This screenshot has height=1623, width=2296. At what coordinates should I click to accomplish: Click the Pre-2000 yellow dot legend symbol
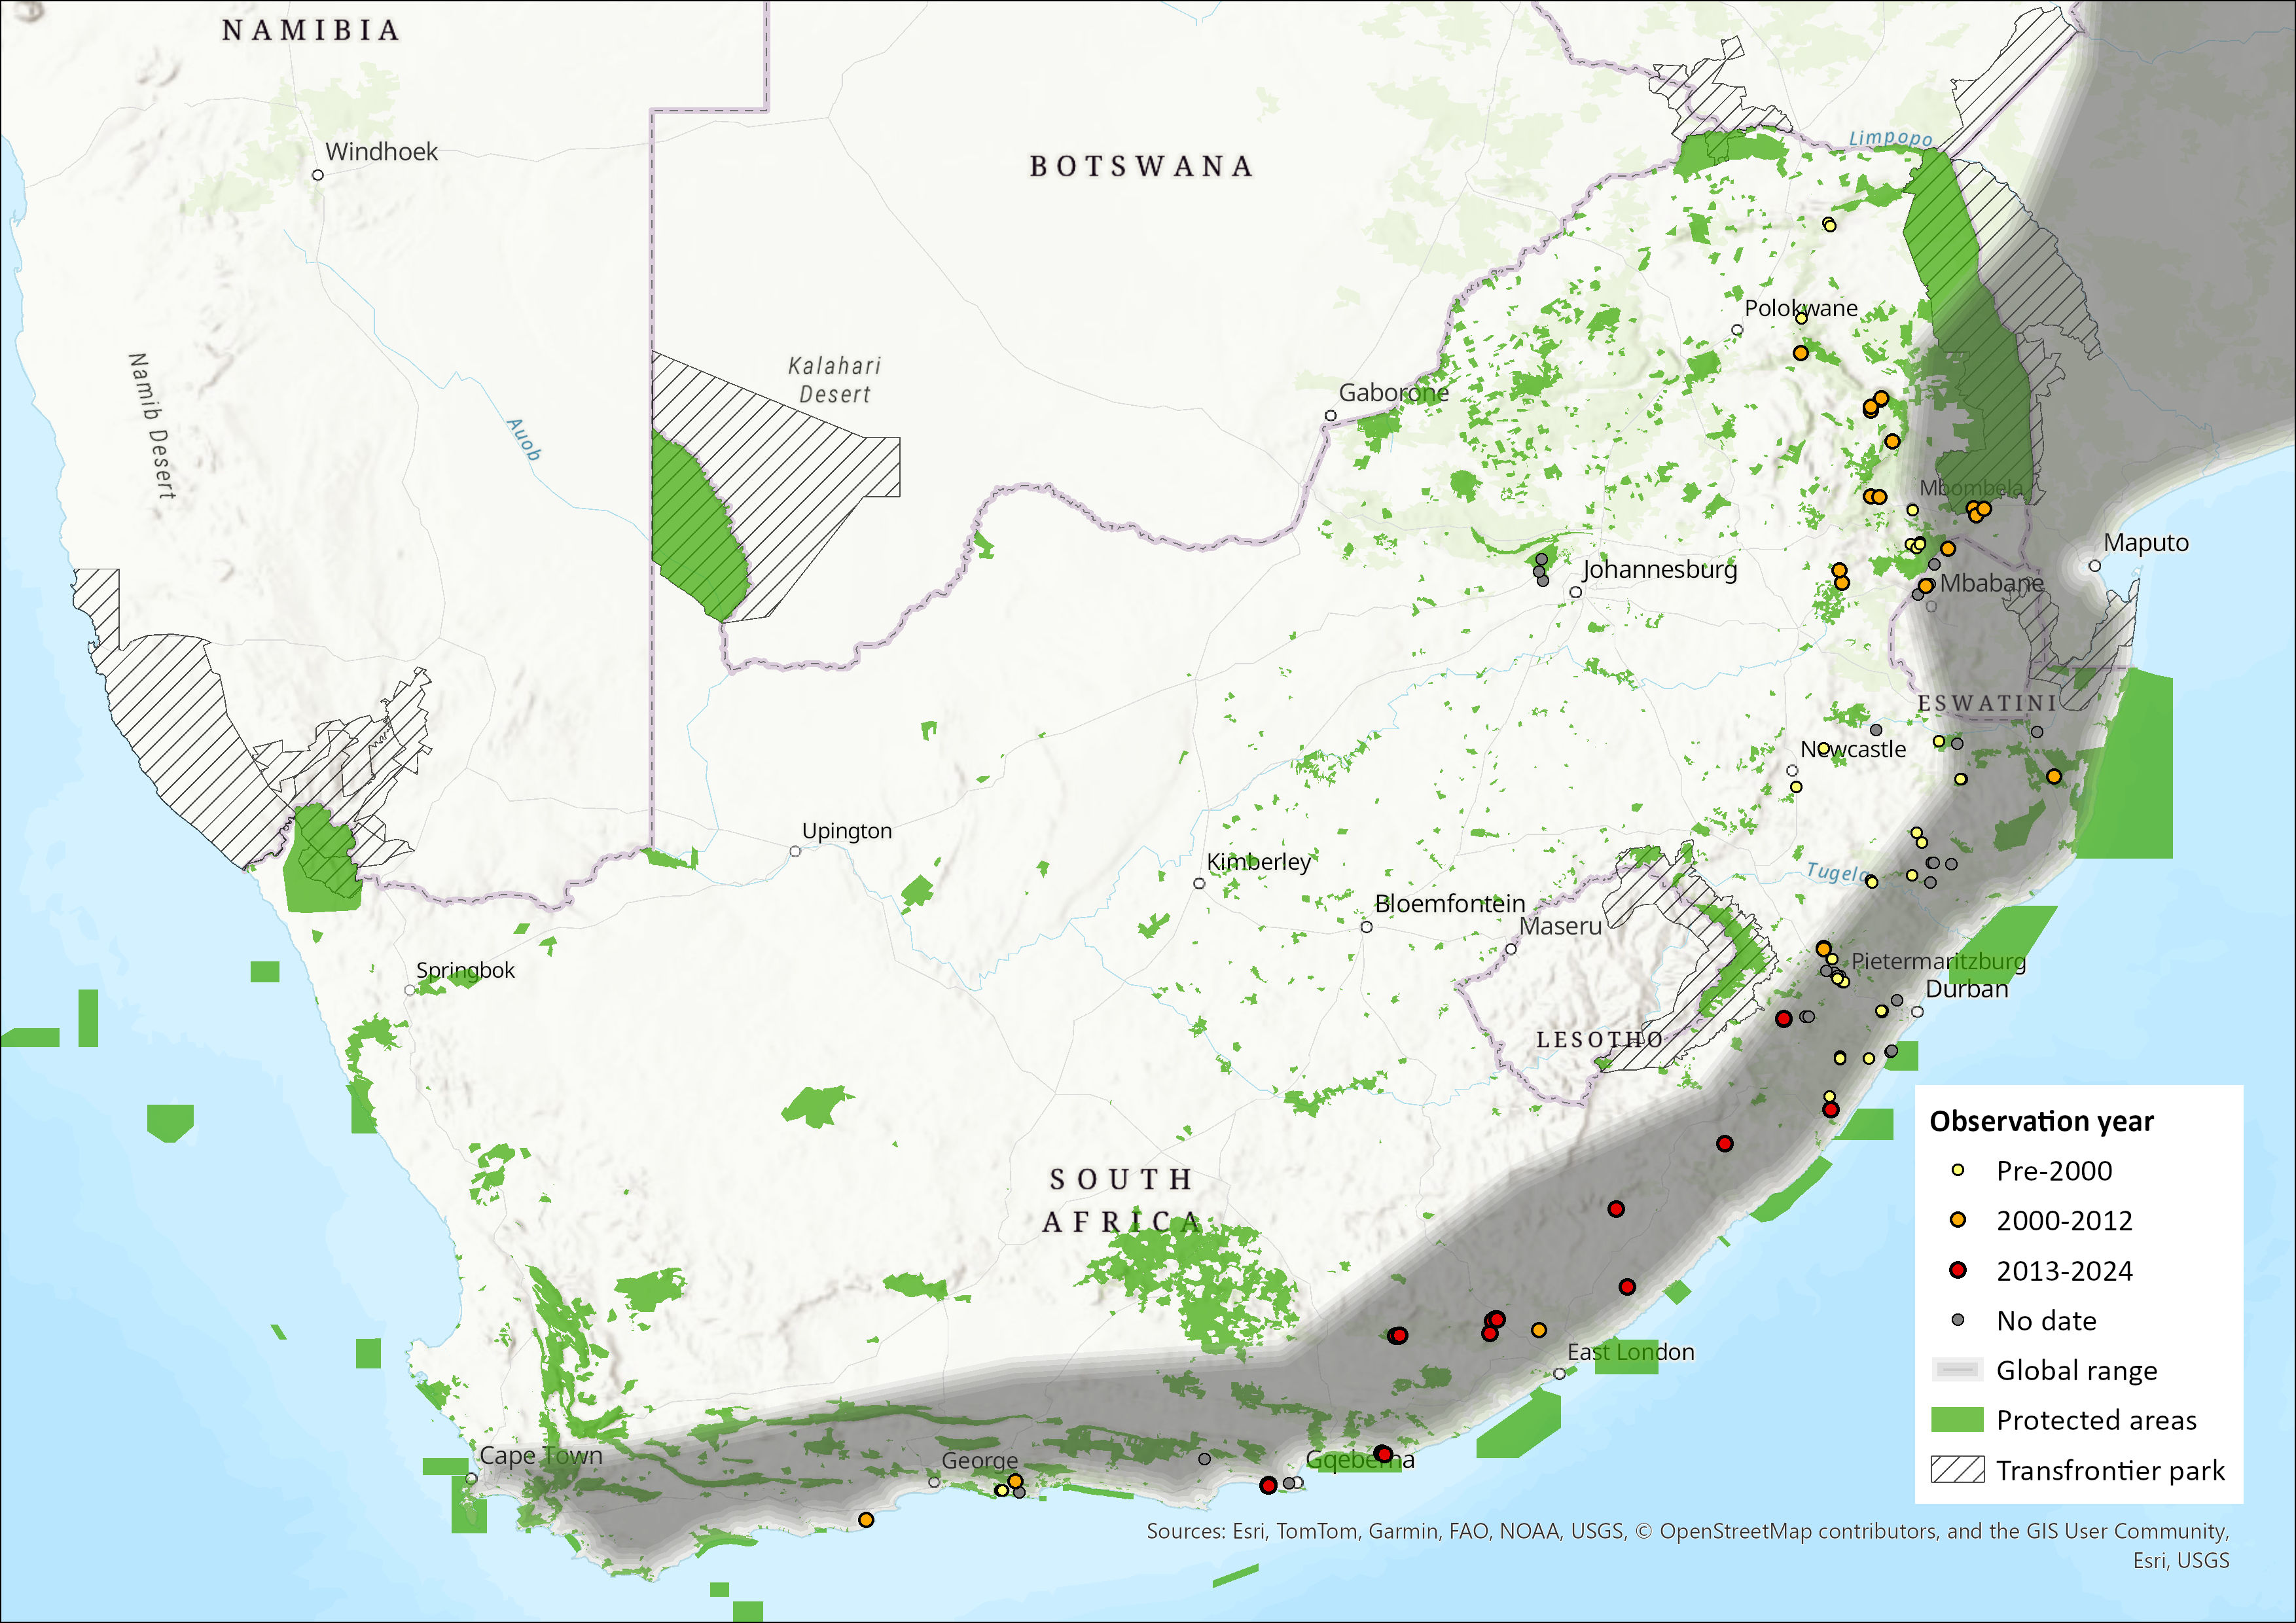[1958, 1170]
